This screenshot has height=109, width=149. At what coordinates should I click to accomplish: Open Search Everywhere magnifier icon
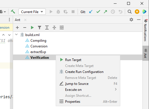[x=129, y=12]
